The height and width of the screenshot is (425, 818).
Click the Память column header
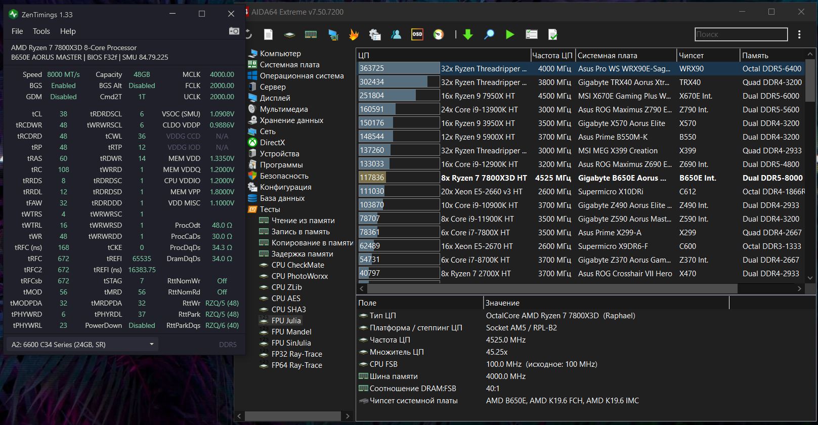(x=755, y=56)
